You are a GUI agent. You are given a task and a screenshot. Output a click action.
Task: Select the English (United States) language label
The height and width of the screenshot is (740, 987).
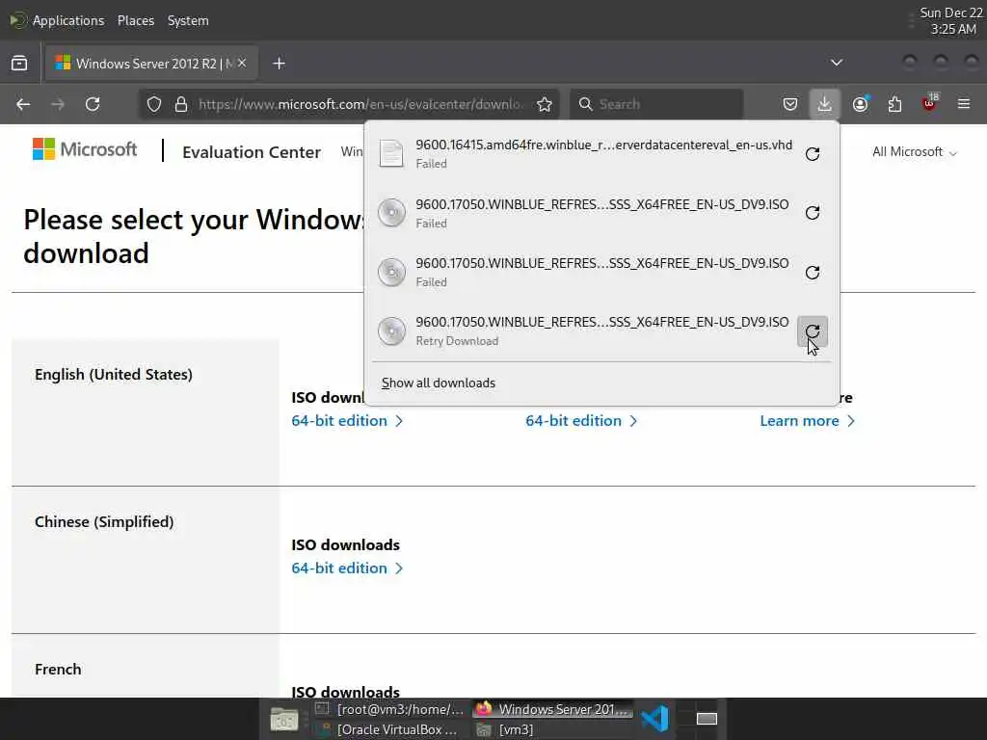click(x=114, y=375)
